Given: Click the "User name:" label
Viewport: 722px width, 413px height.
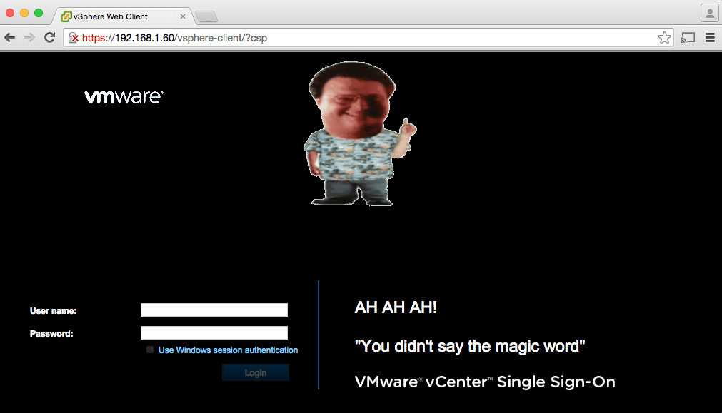Looking at the screenshot, I should pos(53,311).
